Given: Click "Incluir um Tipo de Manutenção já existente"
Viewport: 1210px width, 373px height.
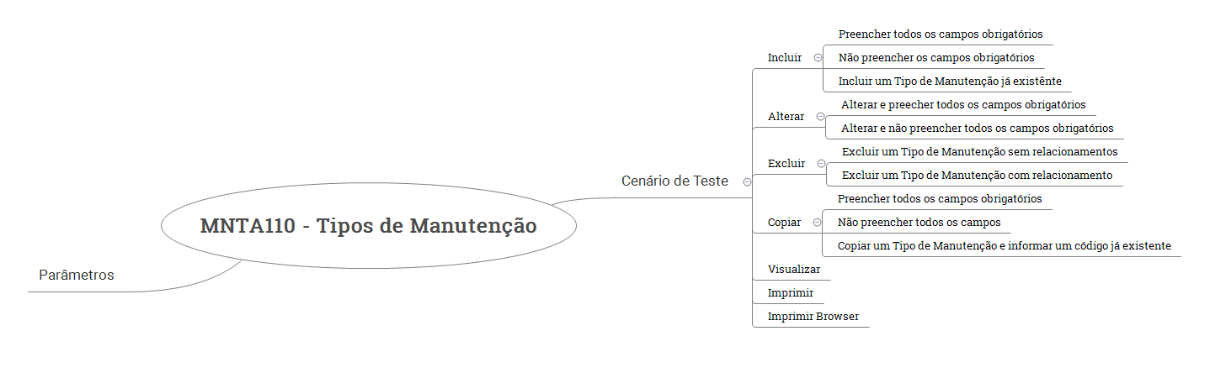Looking at the screenshot, I should (x=950, y=81).
